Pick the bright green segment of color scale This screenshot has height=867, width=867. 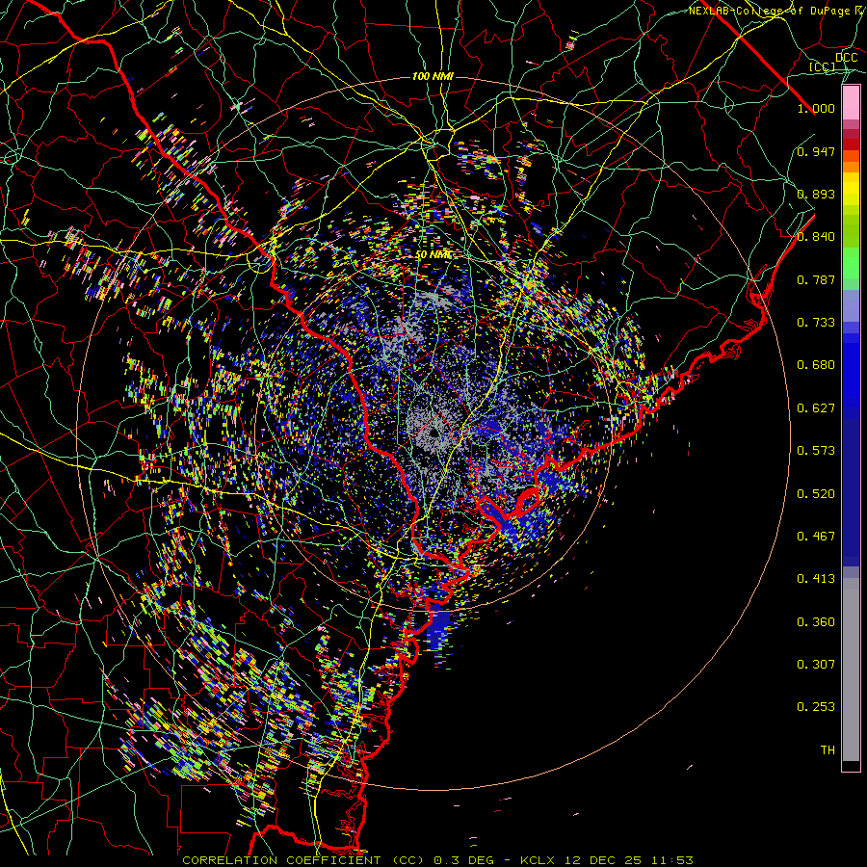pos(851,263)
